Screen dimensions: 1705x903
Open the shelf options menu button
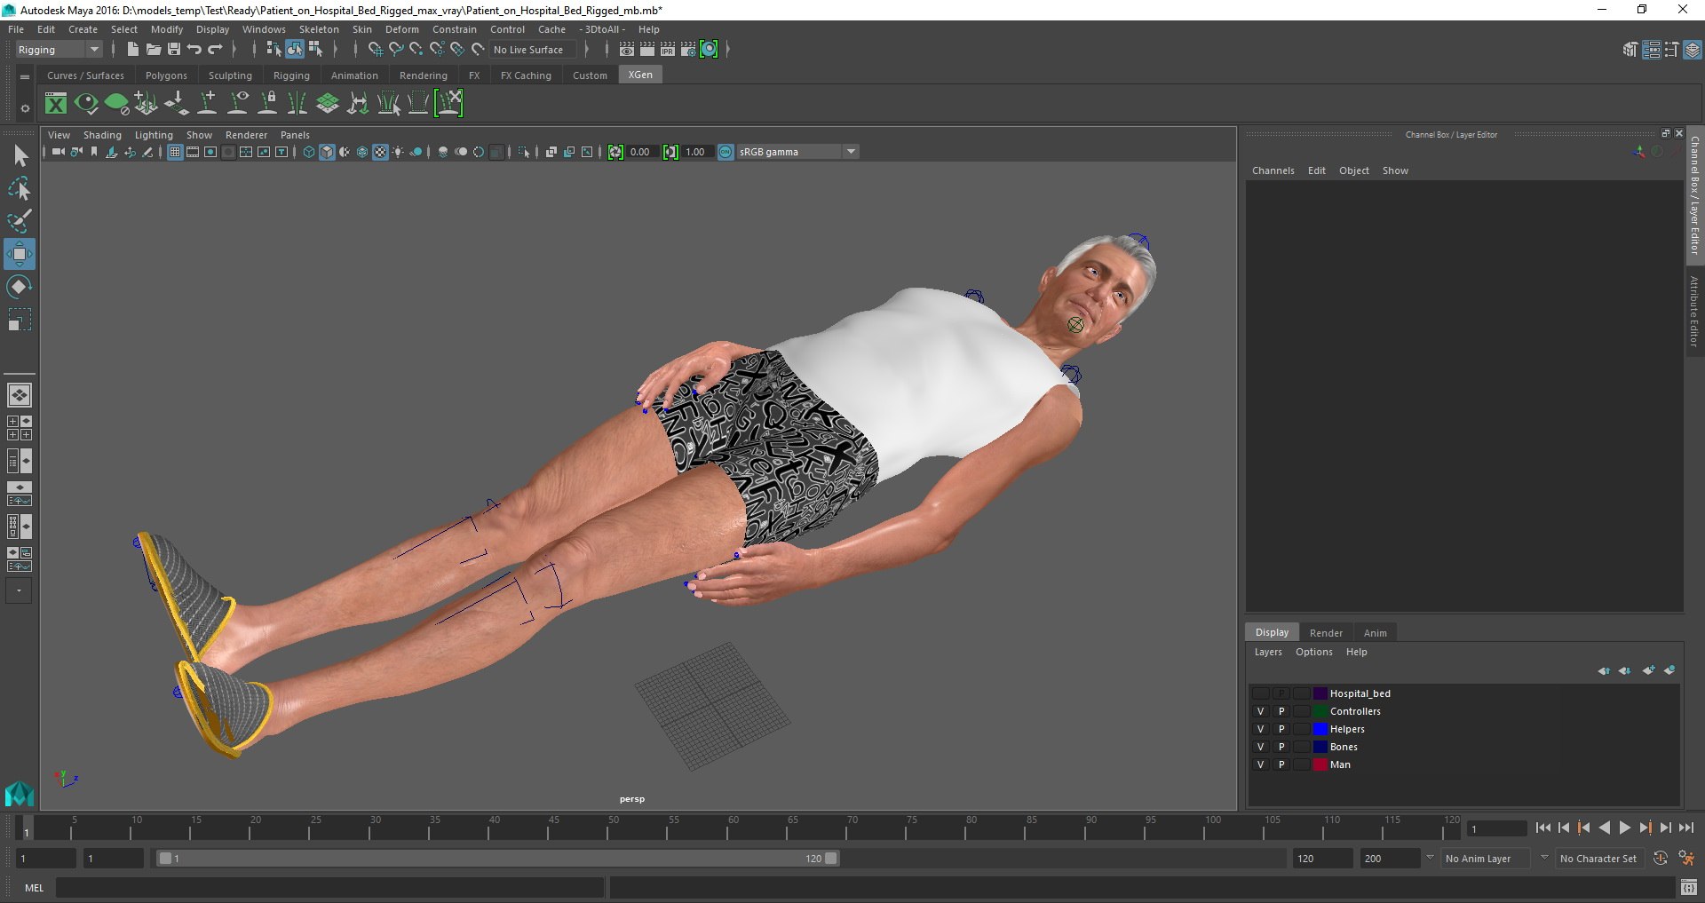[x=25, y=108]
